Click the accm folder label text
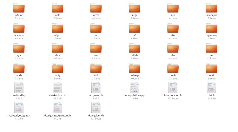 tap(96, 15)
